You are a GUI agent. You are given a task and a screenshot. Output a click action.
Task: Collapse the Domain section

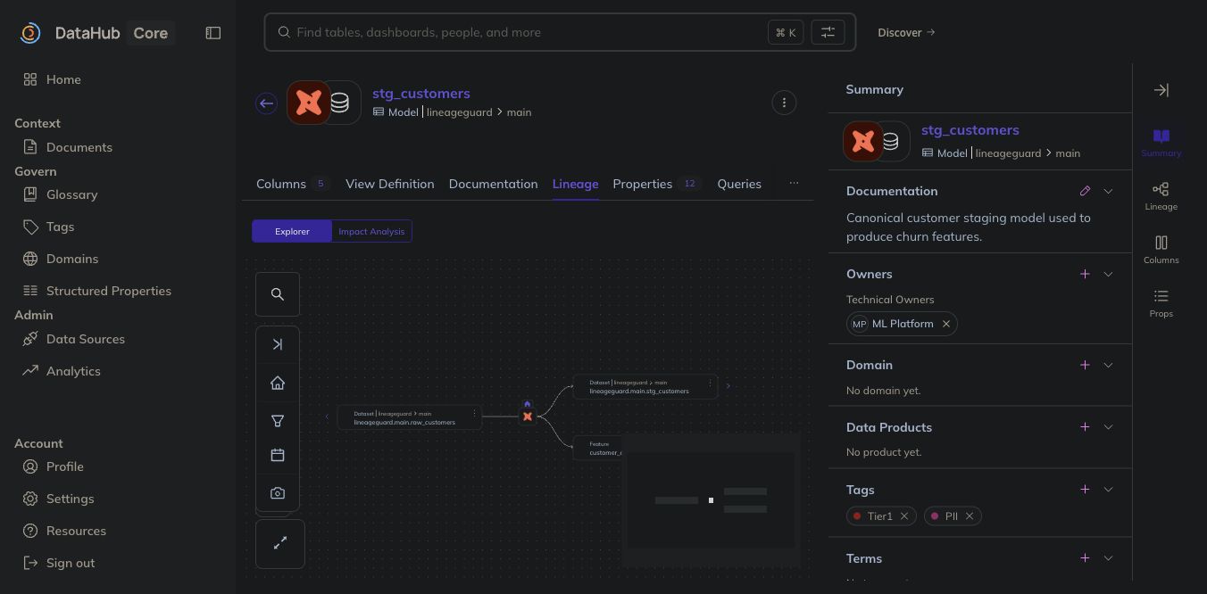[1108, 365]
